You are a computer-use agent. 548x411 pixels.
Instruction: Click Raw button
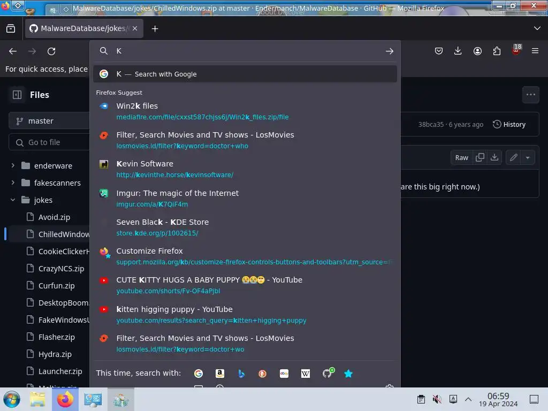461,158
